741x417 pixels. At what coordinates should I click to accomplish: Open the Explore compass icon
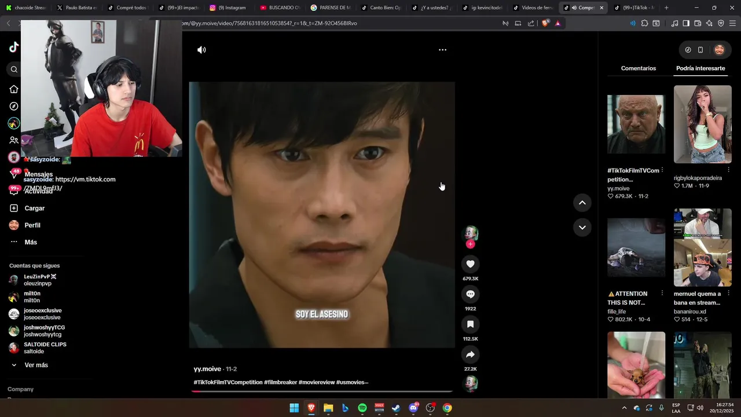pyautogui.click(x=14, y=106)
